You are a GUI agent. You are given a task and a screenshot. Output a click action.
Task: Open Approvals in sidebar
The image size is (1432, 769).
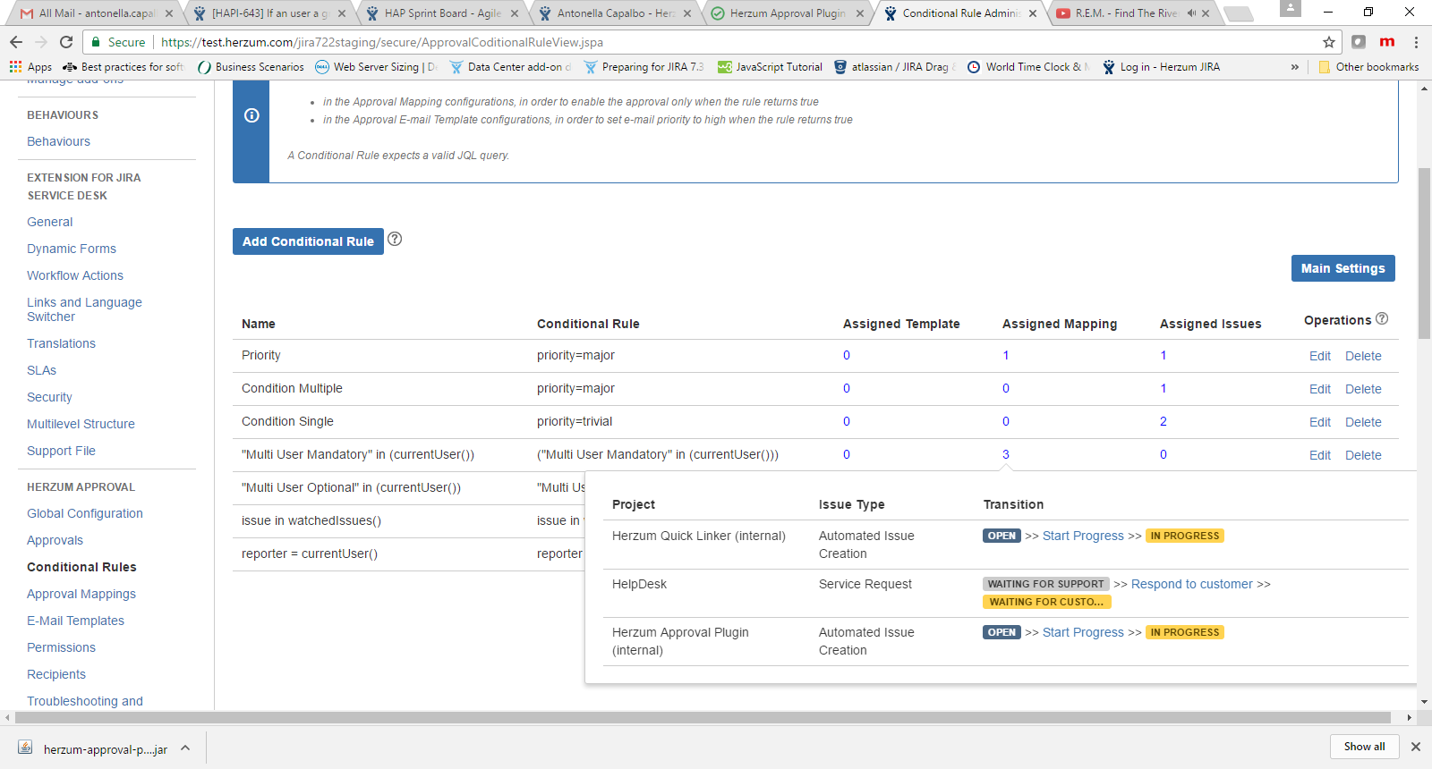click(55, 540)
